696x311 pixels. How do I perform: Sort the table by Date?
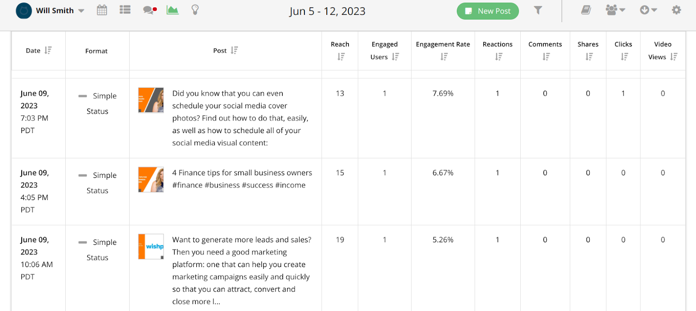pos(48,50)
